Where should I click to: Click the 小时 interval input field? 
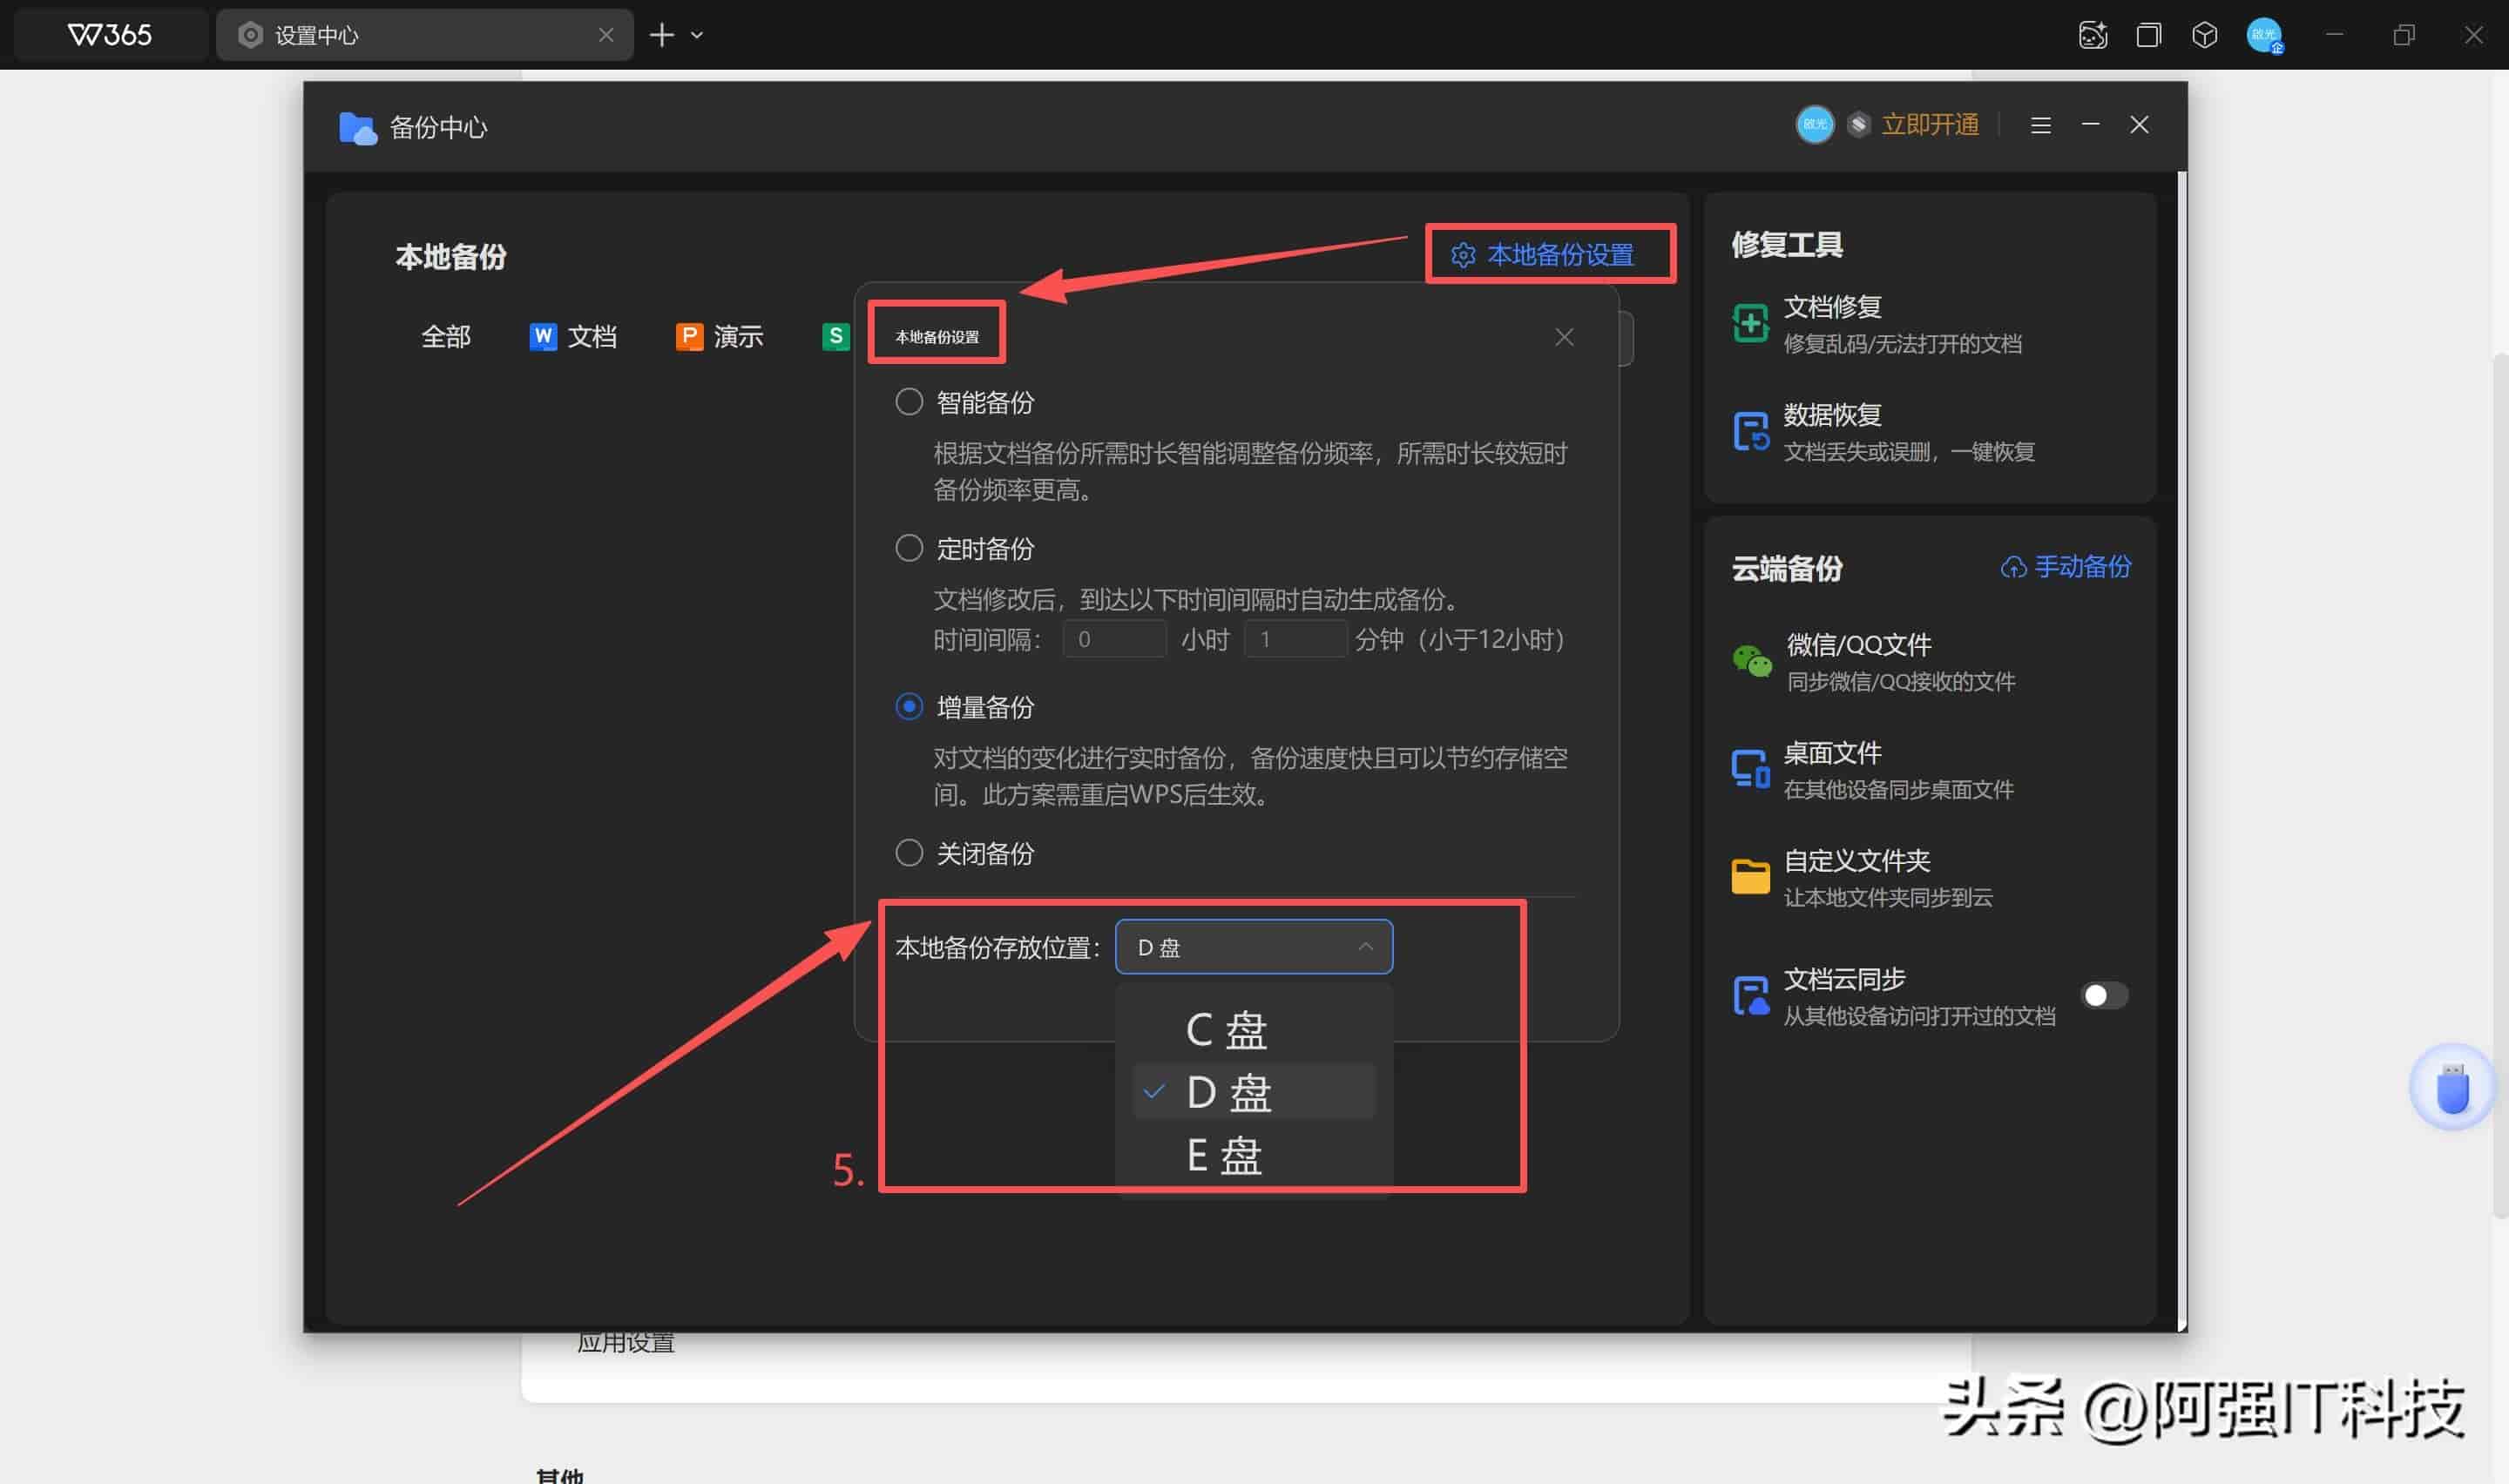1114,639
